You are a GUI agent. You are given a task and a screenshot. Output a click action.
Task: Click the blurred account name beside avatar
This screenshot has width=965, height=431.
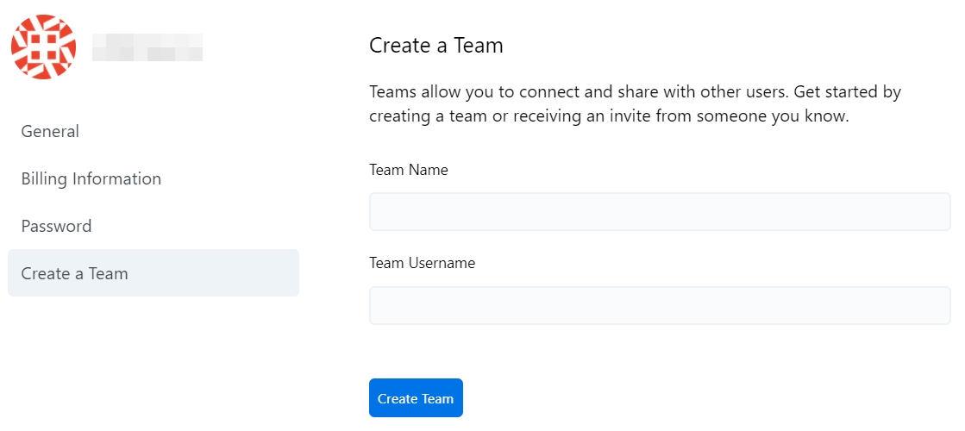point(147,47)
